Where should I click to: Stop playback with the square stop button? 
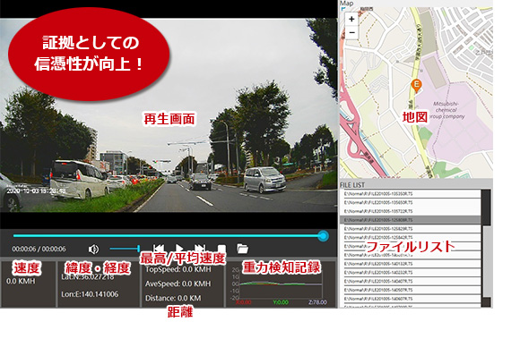click(x=221, y=249)
